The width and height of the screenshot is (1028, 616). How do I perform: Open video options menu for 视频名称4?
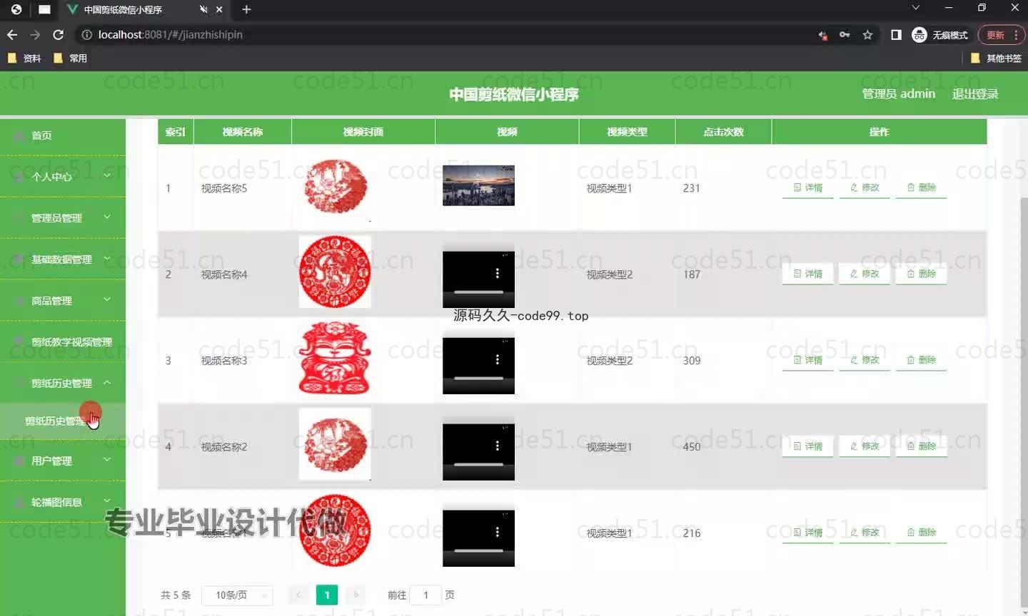pos(498,273)
